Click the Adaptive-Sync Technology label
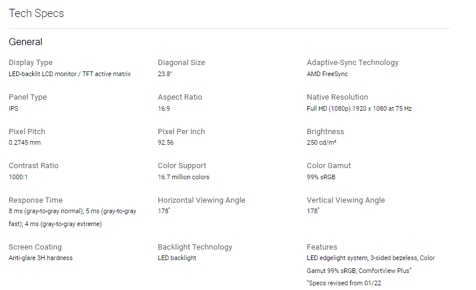This screenshot has width=476, height=290. 352,63
